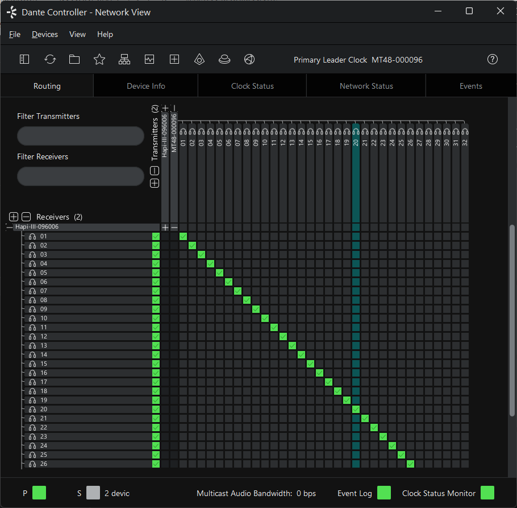The image size is (517, 508).
Task: Click the green status check for receiver 18
Action: [156, 391]
